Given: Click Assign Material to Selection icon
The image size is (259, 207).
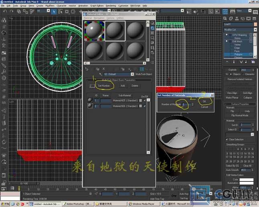Looking at the screenshot, I should (97, 69).
